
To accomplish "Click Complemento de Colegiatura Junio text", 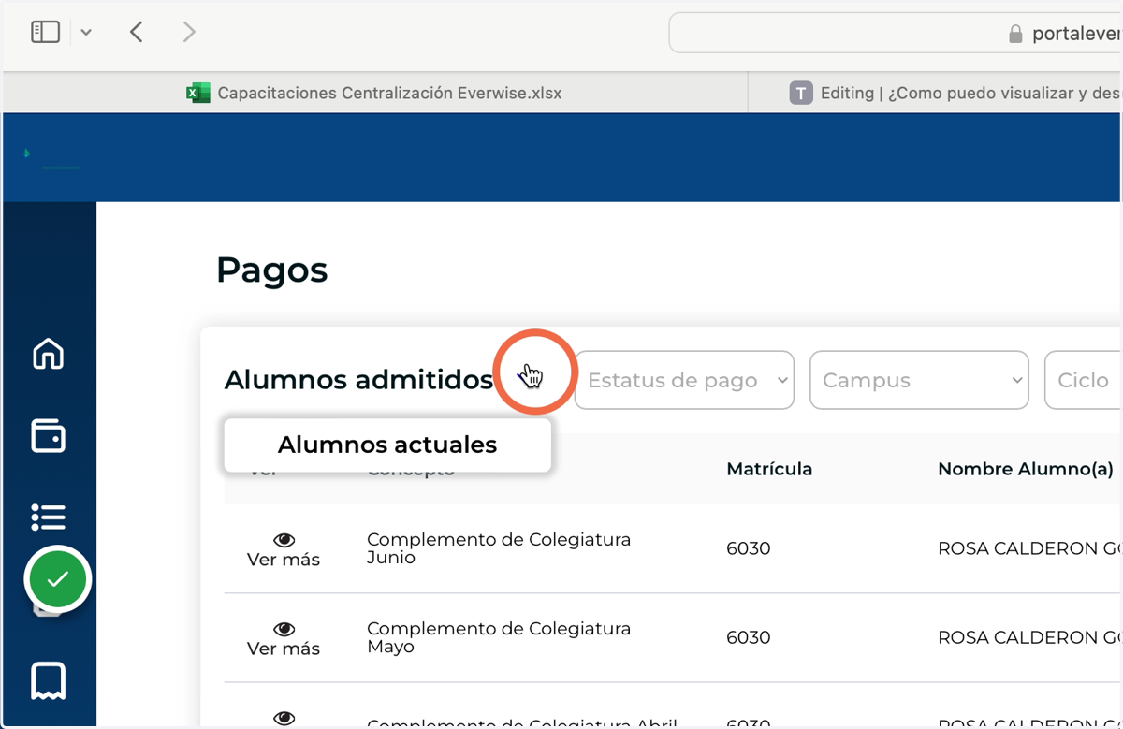I will tap(499, 548).
